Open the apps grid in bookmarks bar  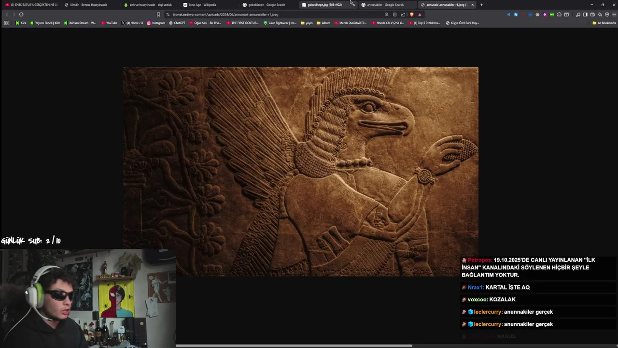pyautogui.click(x=6, y=23)
